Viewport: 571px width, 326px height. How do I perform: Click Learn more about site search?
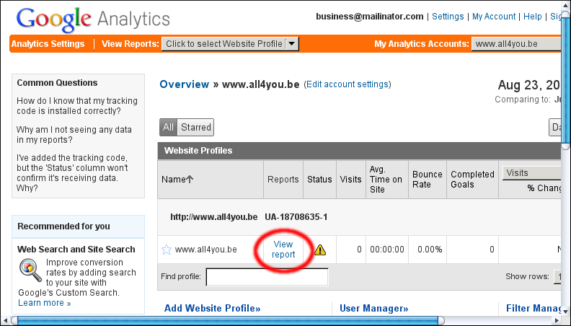44,303
